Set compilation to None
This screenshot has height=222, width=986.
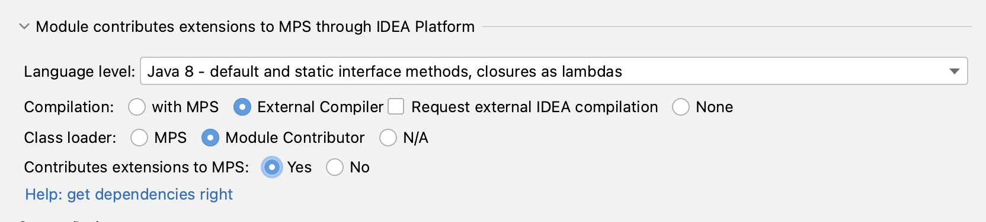coord(680,107)
